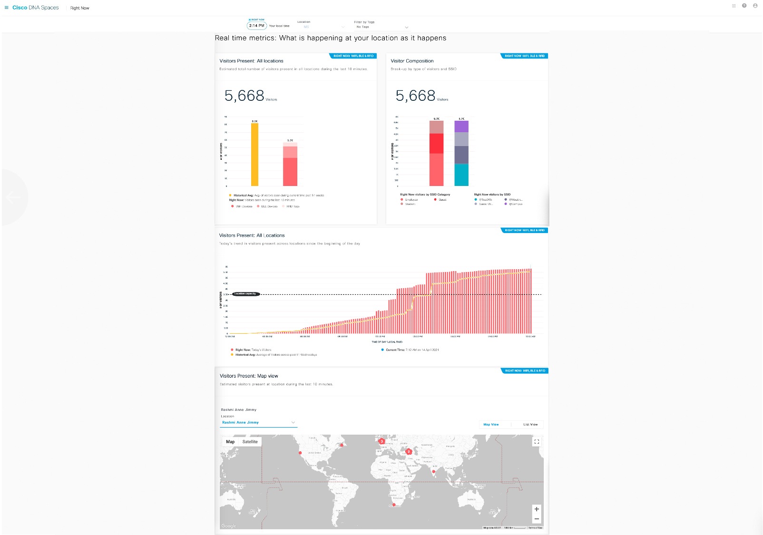Zoom in on the map
The width and height of the screenshot is (763, 535).
tap(537, 509)
